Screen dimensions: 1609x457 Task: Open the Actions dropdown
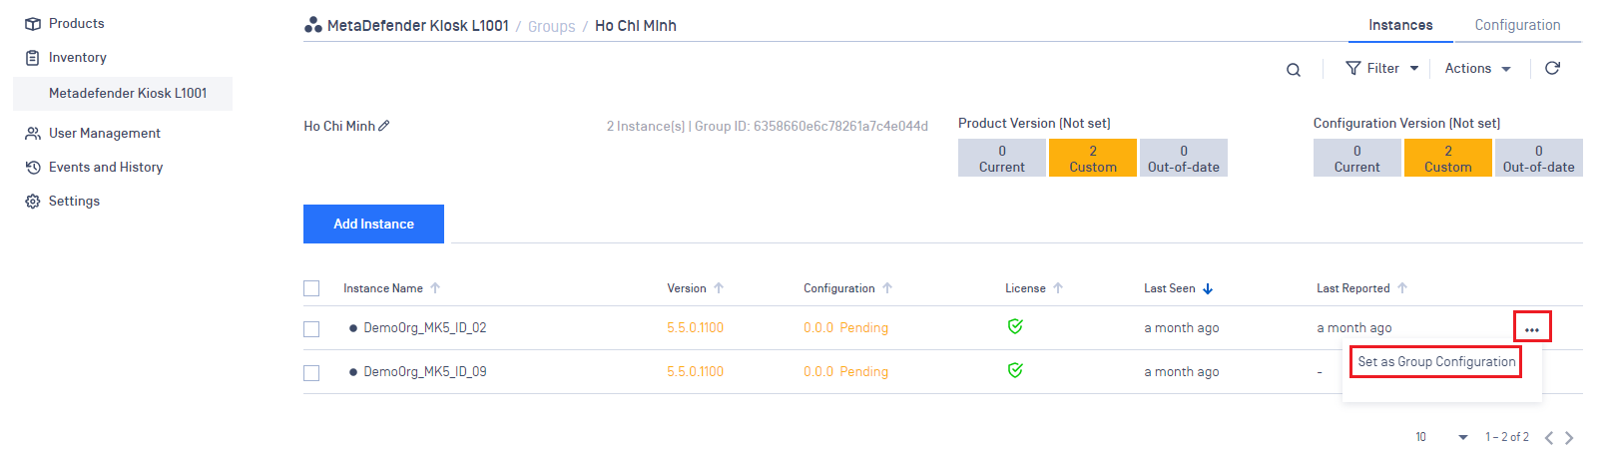tap(1478, 68)
